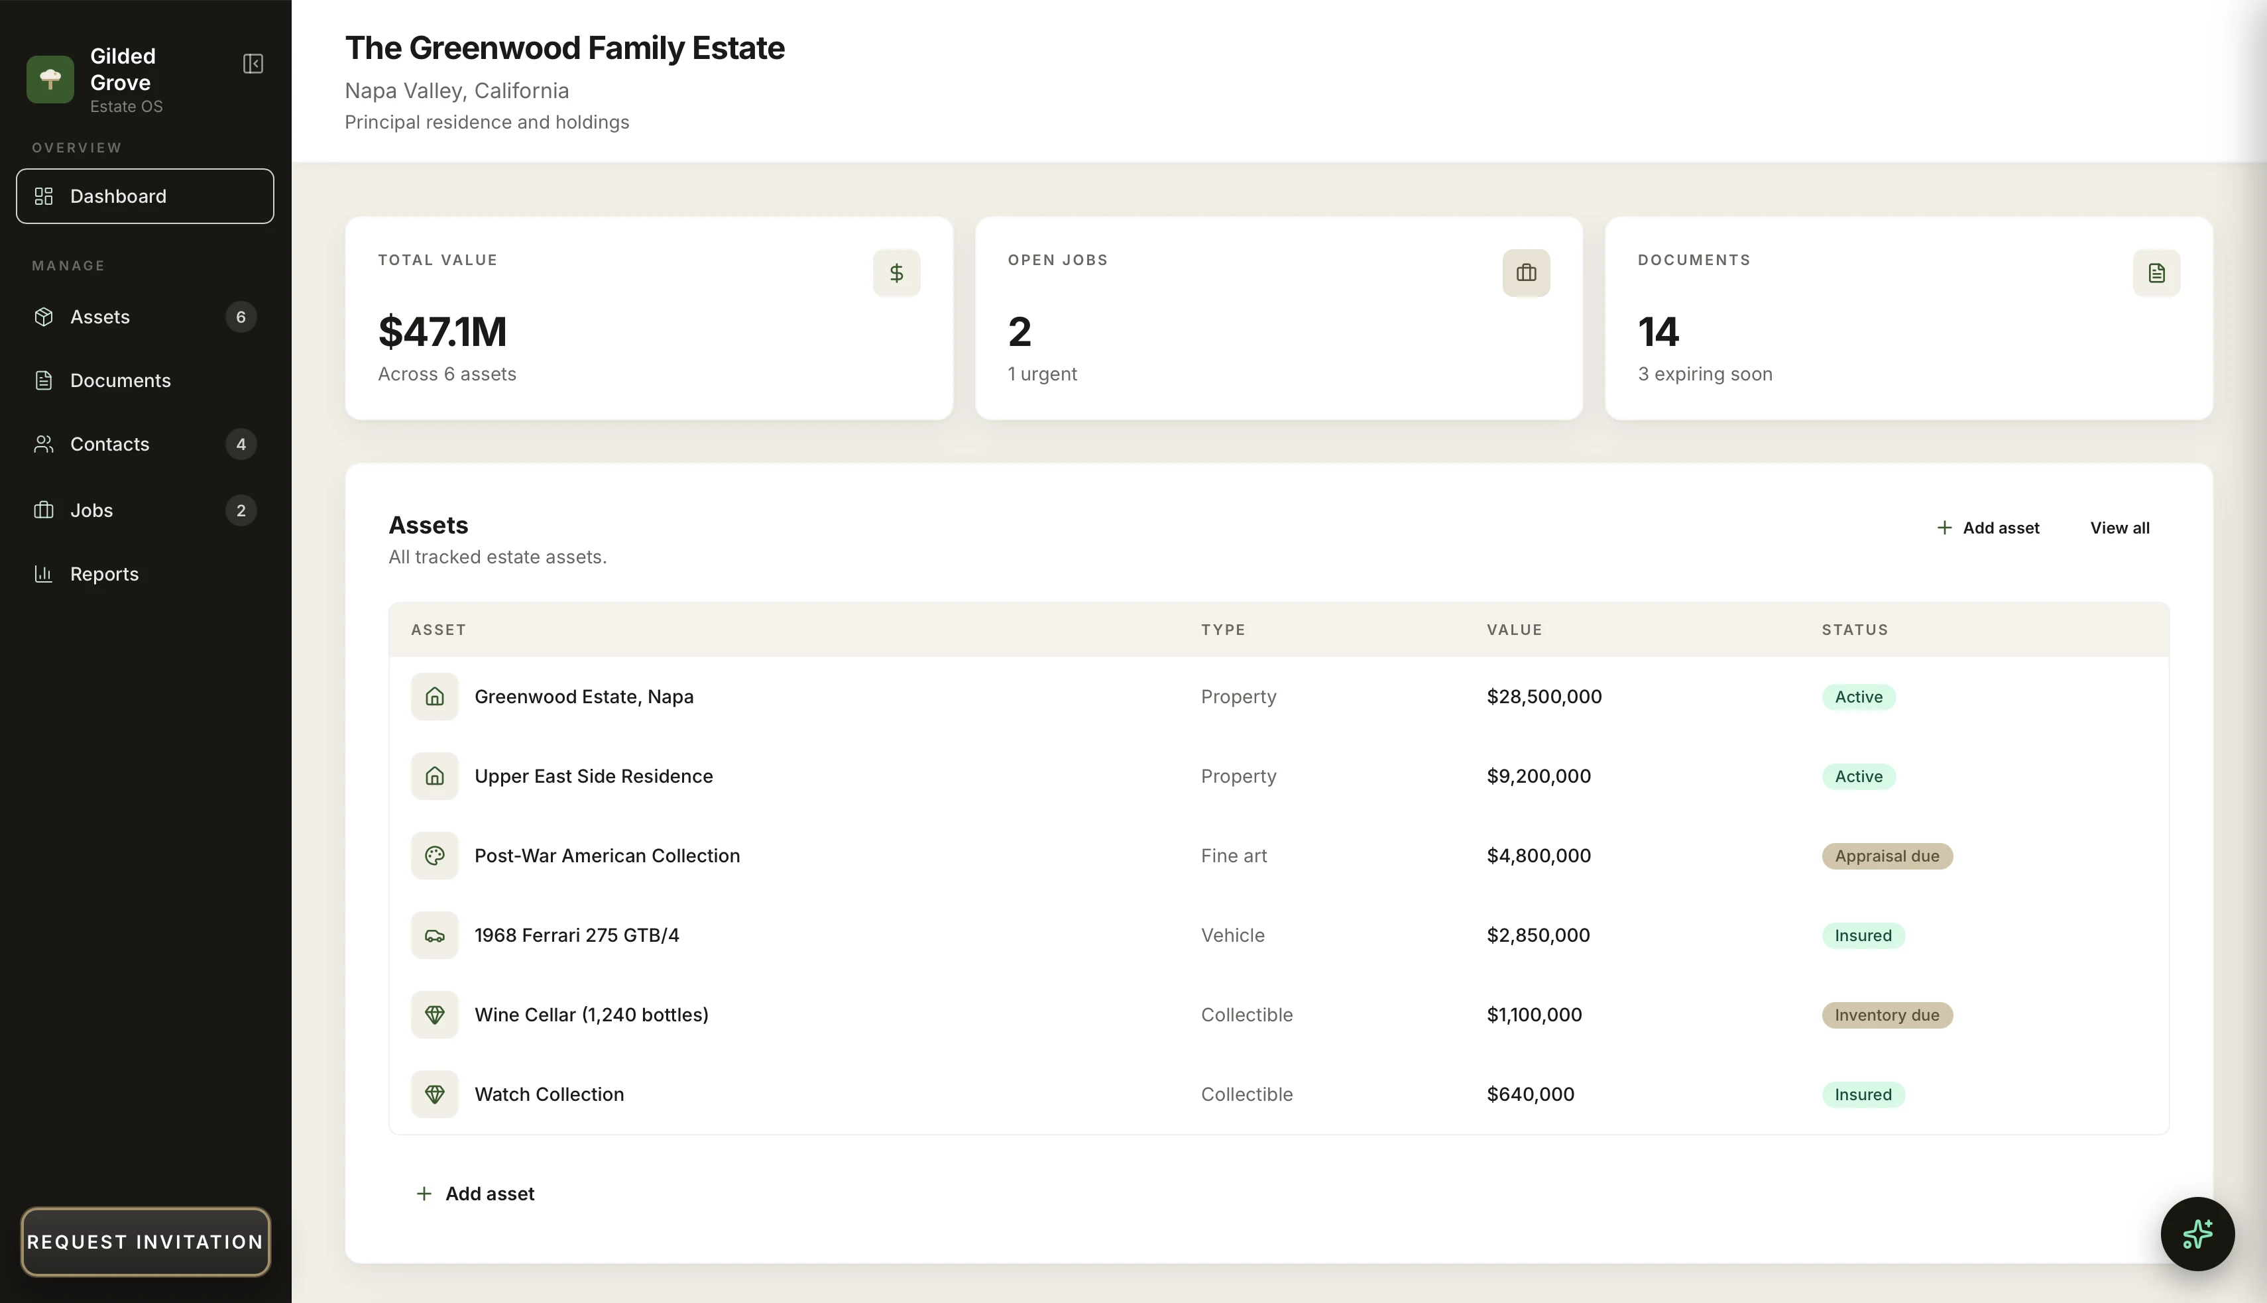Open the AI assistant sparkle button
The width and height of the screenshot is (2267, 1303).
pos(2197,1233)
